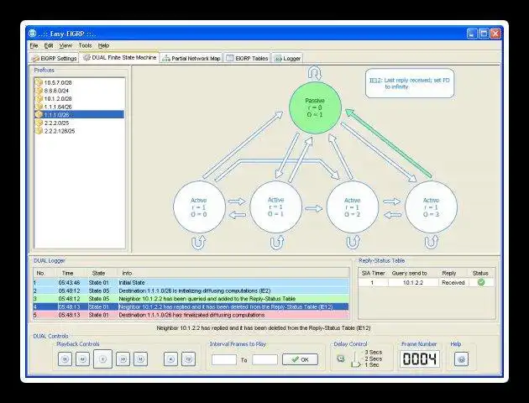Screen dimensions: 529x403
Task: Jump to last frame playback button
Action: pos(141,359)
